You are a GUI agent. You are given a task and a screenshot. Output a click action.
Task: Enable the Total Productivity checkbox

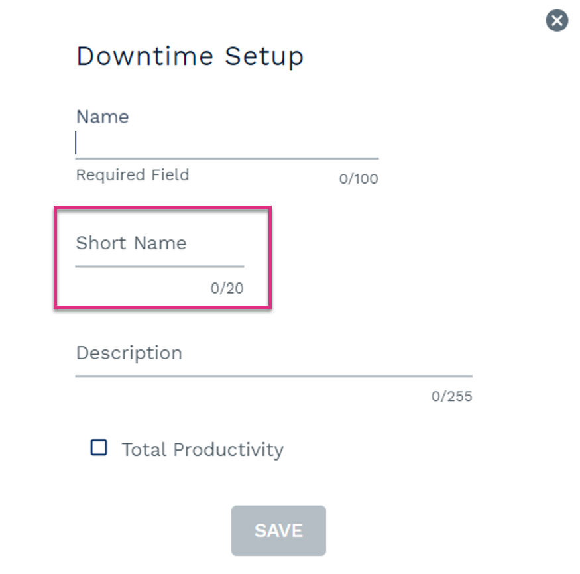pos(99,447)
